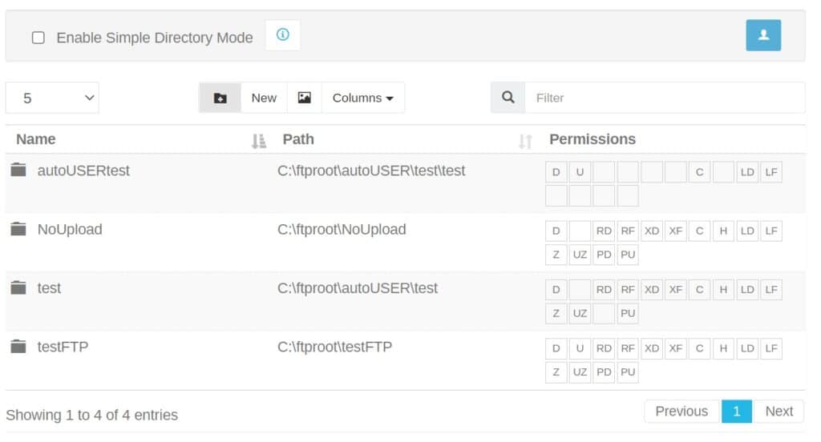
Task: Click the add folder icon button
Action: click(x=220, y=98)
